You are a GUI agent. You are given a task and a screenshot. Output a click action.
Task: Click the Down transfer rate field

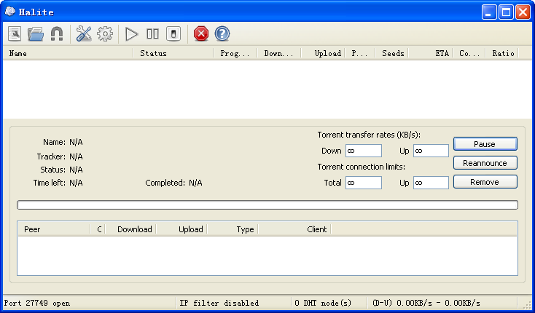[x=363, y=151]
